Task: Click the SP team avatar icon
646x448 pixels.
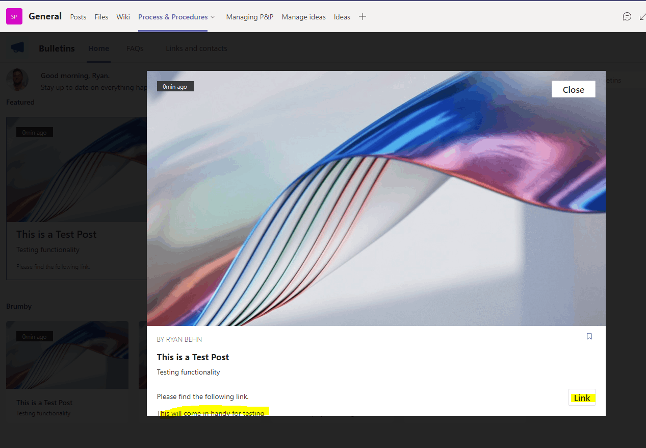Action: [14, 16]
